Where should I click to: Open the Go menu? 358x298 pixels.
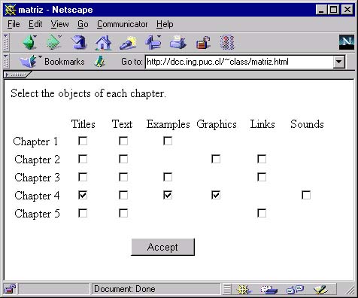pyautogui.click(x=83, y=24)
